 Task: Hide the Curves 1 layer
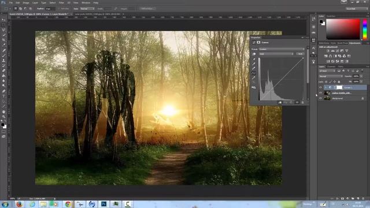pos(320,87)
